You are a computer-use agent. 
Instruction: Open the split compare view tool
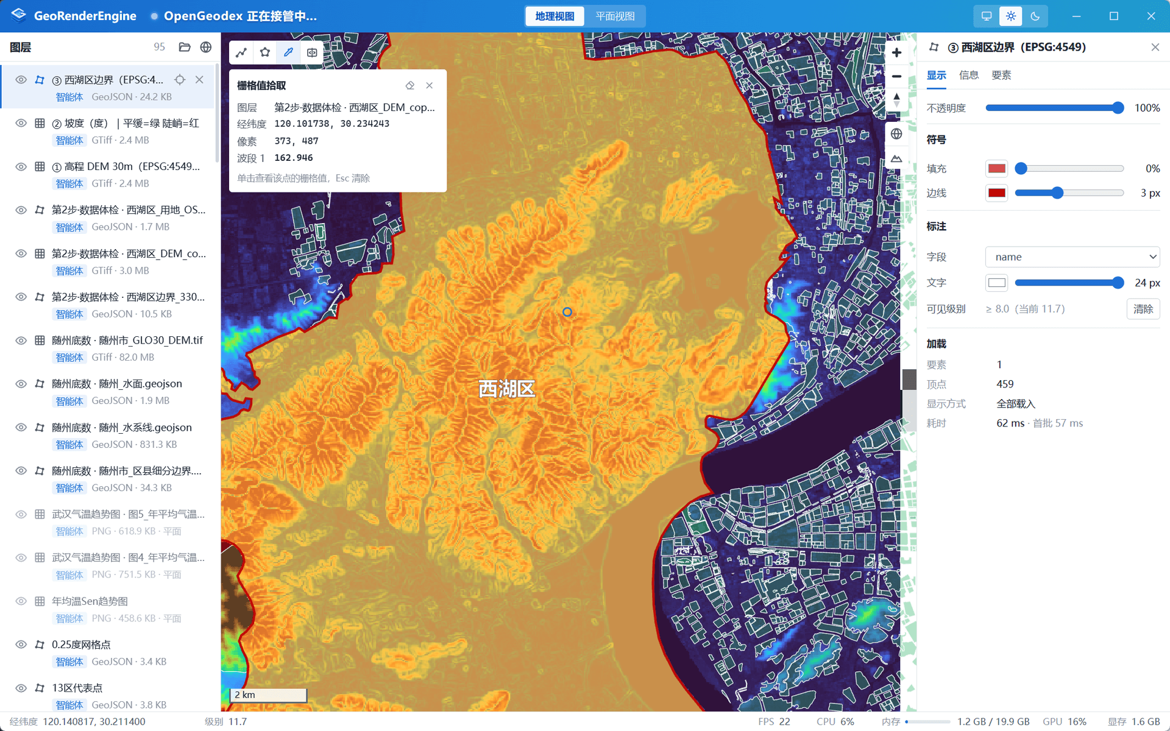(x=312, y=52)
